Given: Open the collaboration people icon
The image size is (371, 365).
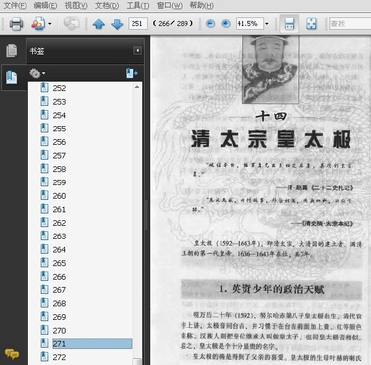Looking at the screenshot, I should point(38,24).
